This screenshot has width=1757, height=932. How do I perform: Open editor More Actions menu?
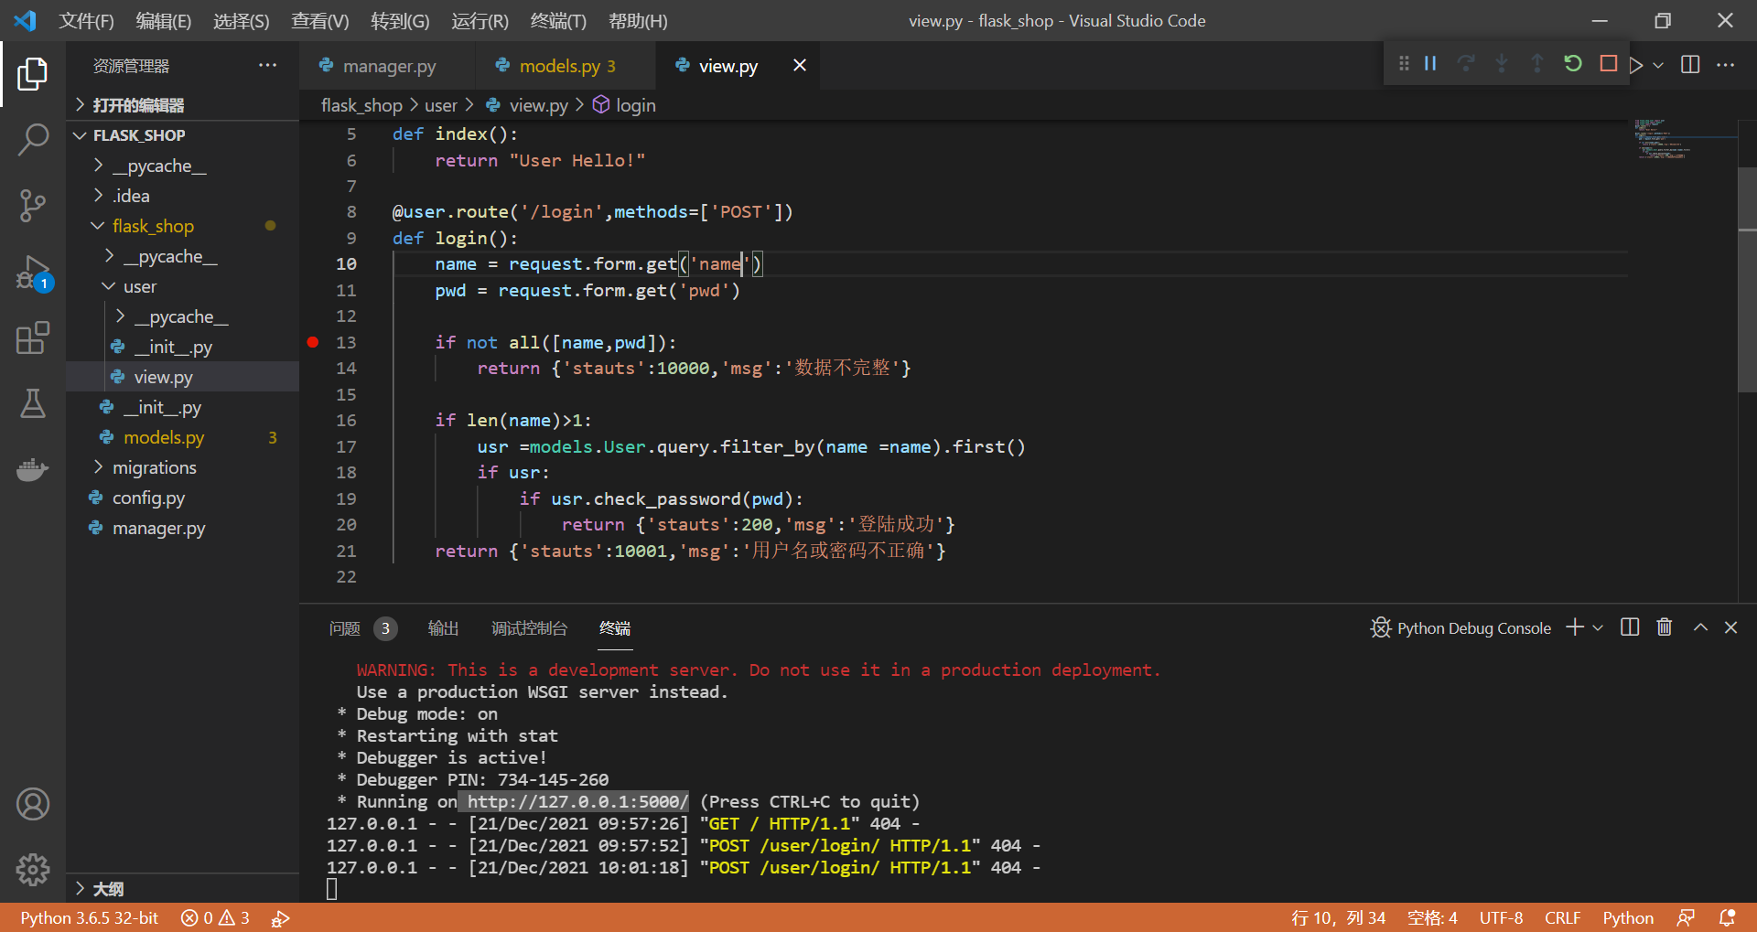[x=1726, y=65]
